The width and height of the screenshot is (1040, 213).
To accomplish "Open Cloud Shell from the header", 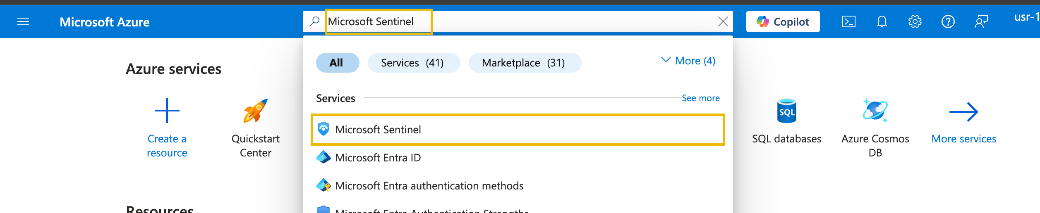I will [x=848, y=21].
